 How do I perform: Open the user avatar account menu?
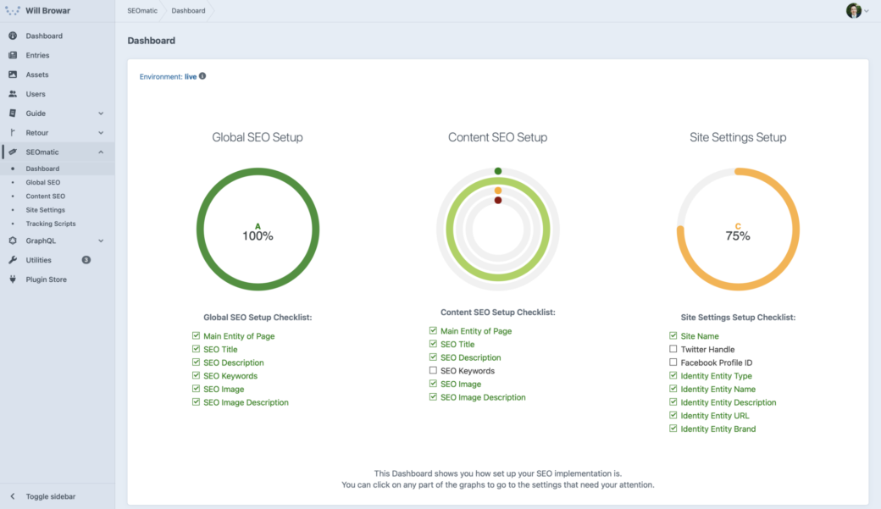857,11
